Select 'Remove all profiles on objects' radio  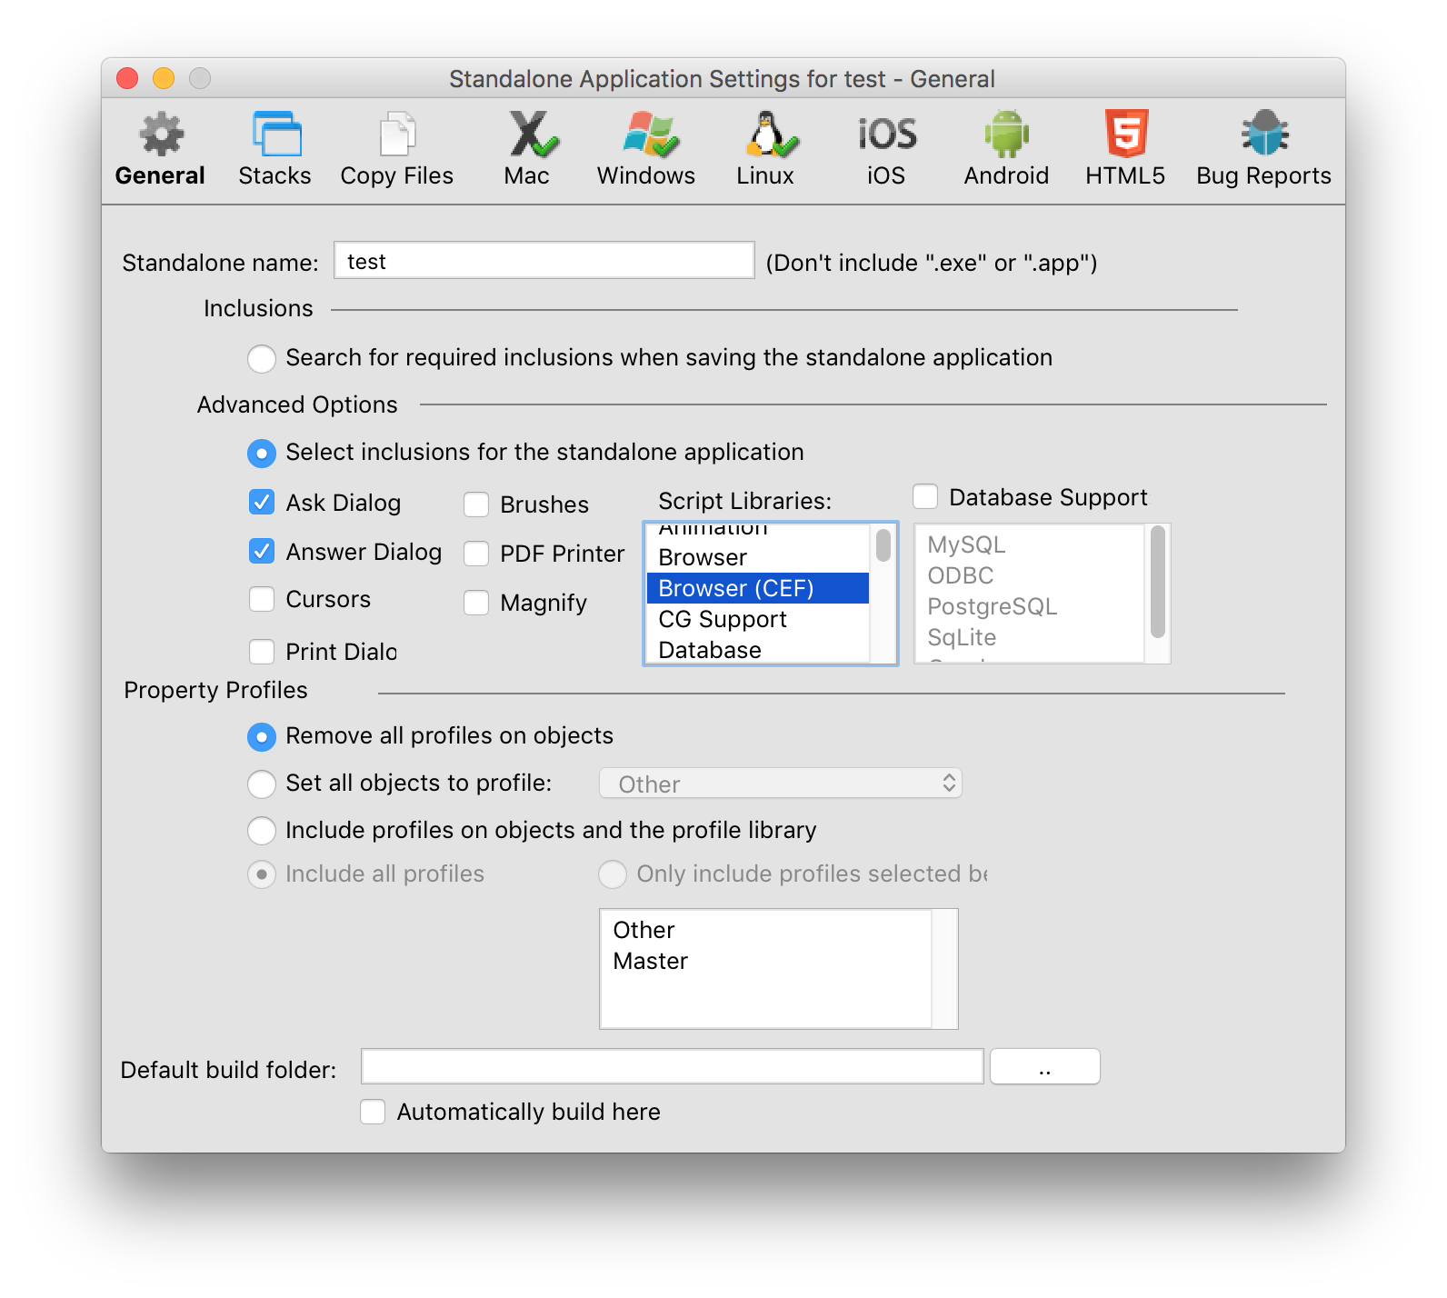(262, 736)
